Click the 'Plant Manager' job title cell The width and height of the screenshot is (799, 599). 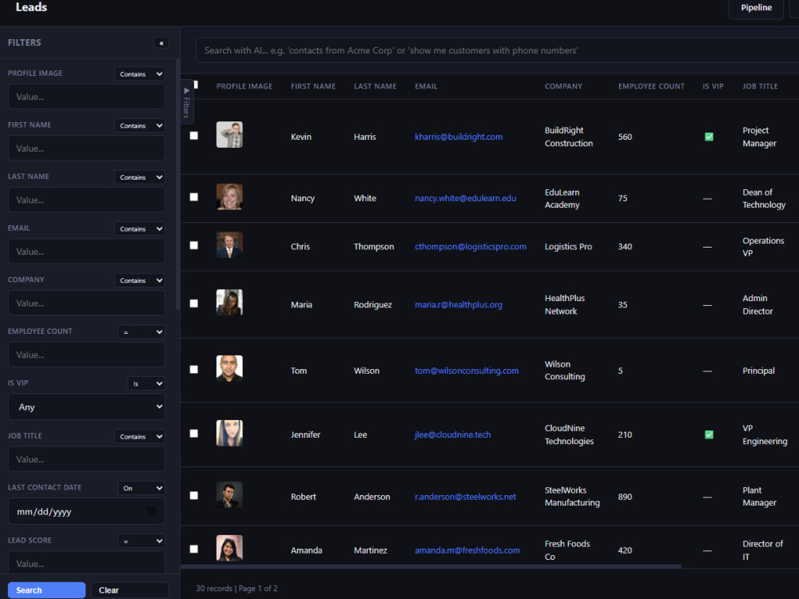759,496
